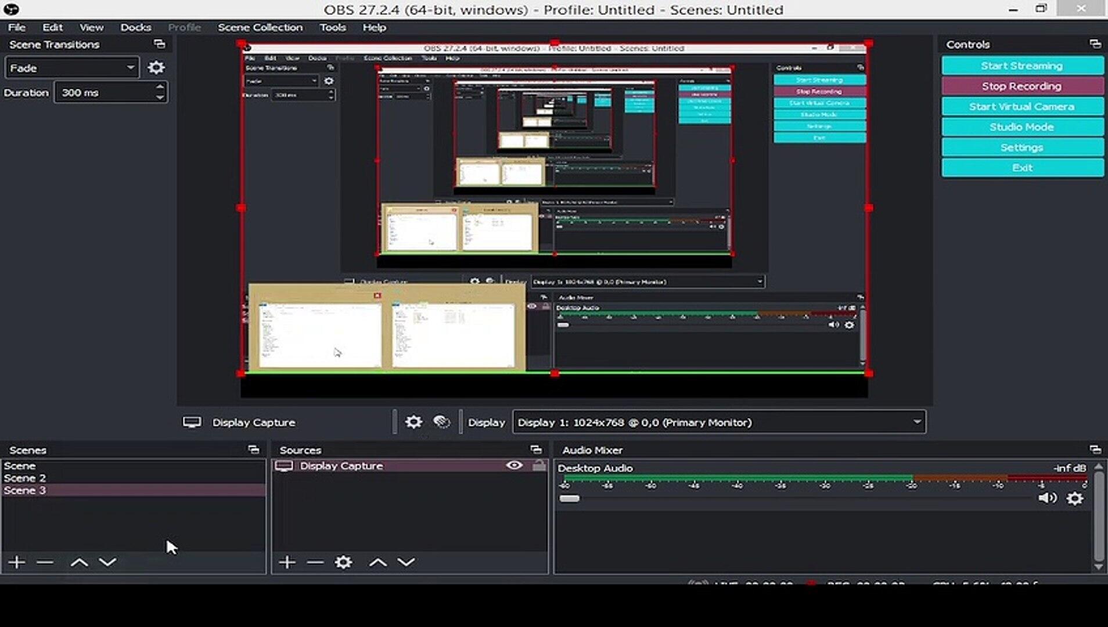Pop out the Controls dock
The height and width of the screenshot is (627, 1108).
point(1095,45)
